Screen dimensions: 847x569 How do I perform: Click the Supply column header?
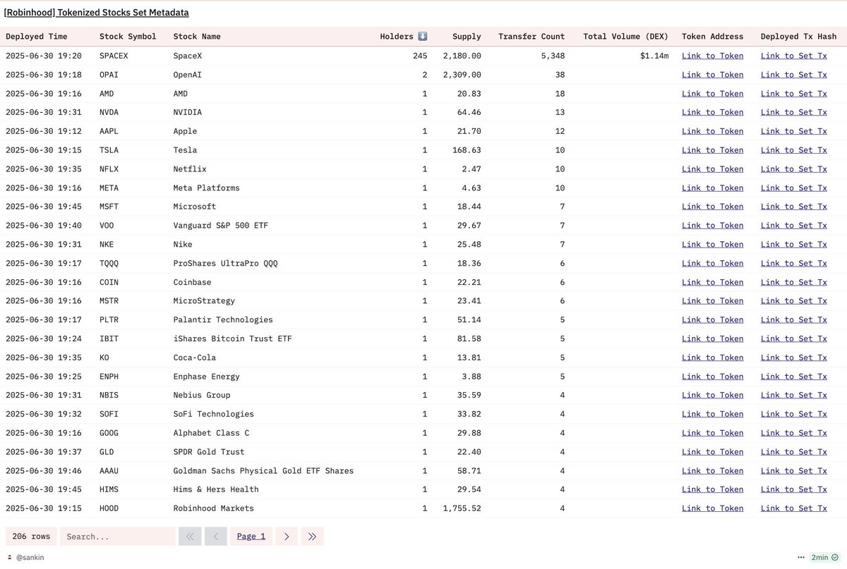pyautogui.click(x=467, y=37)
